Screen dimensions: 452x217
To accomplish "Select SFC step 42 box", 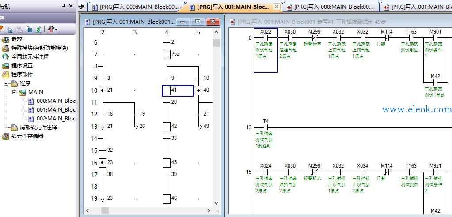I will point(167,127).
